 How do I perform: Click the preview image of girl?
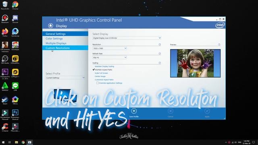(195, 63)
